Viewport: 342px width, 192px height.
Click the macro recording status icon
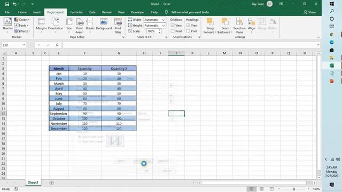(16, 189)
